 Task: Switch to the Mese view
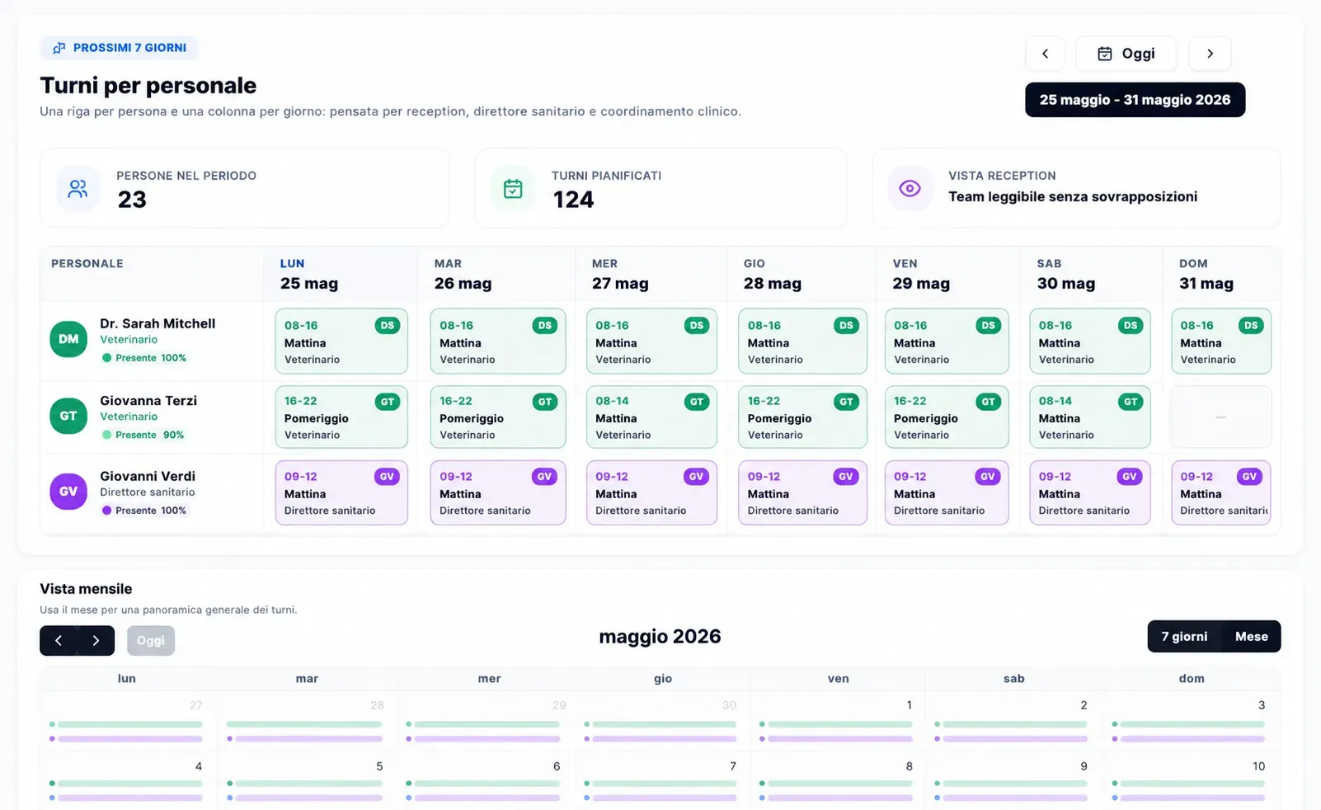point(1251,636)
